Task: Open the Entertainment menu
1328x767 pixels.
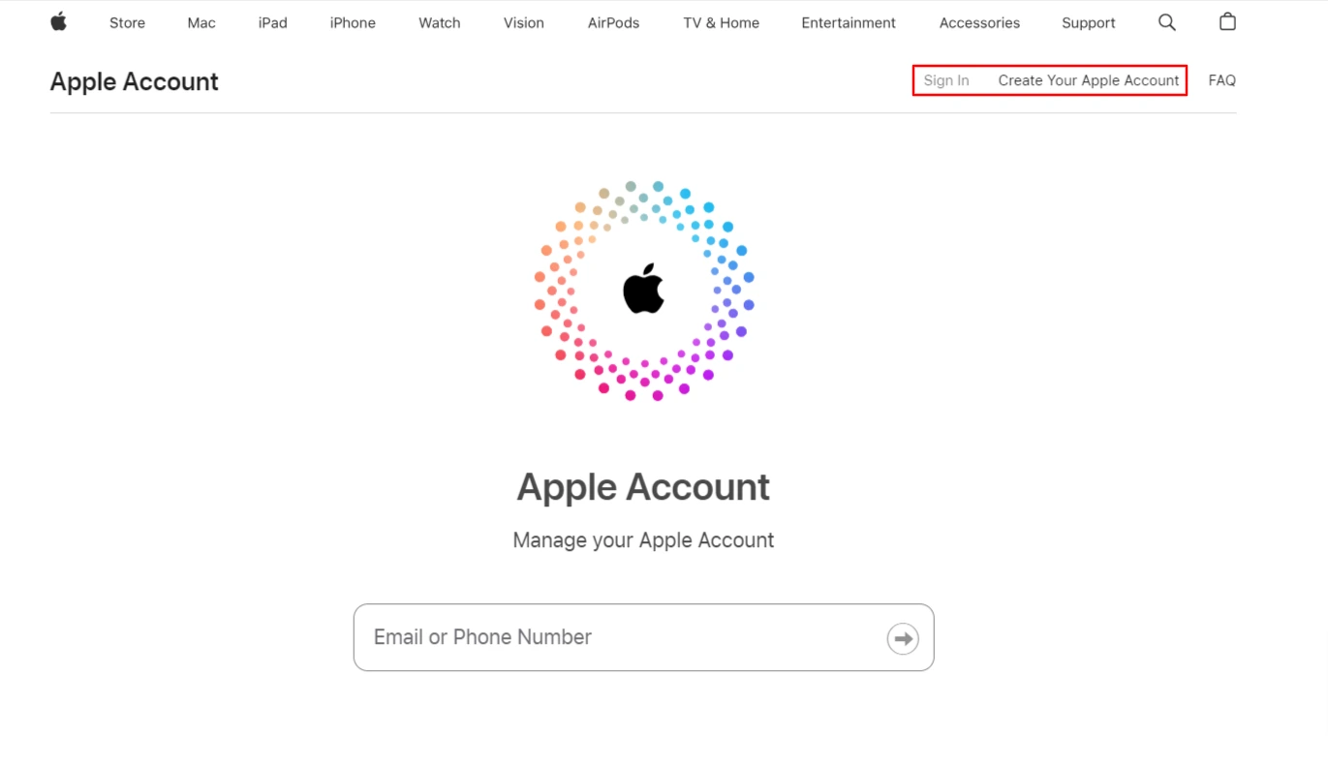Action: pos(849,23)
